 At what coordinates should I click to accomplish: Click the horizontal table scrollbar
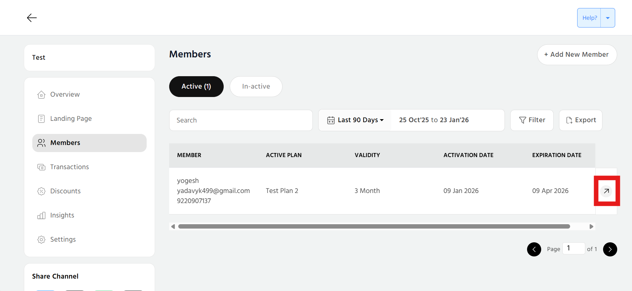click(374, 227)
